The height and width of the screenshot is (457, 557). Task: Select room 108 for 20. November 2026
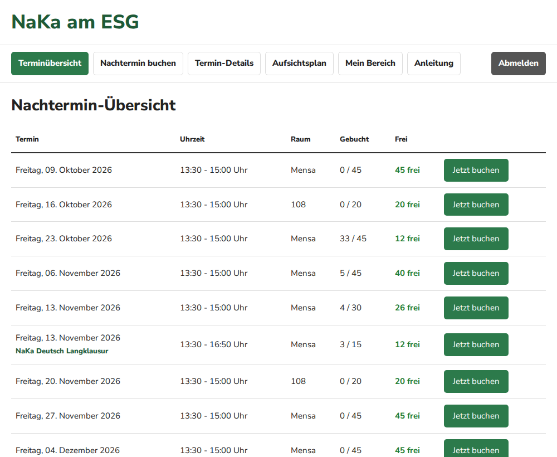coord(299,381)
